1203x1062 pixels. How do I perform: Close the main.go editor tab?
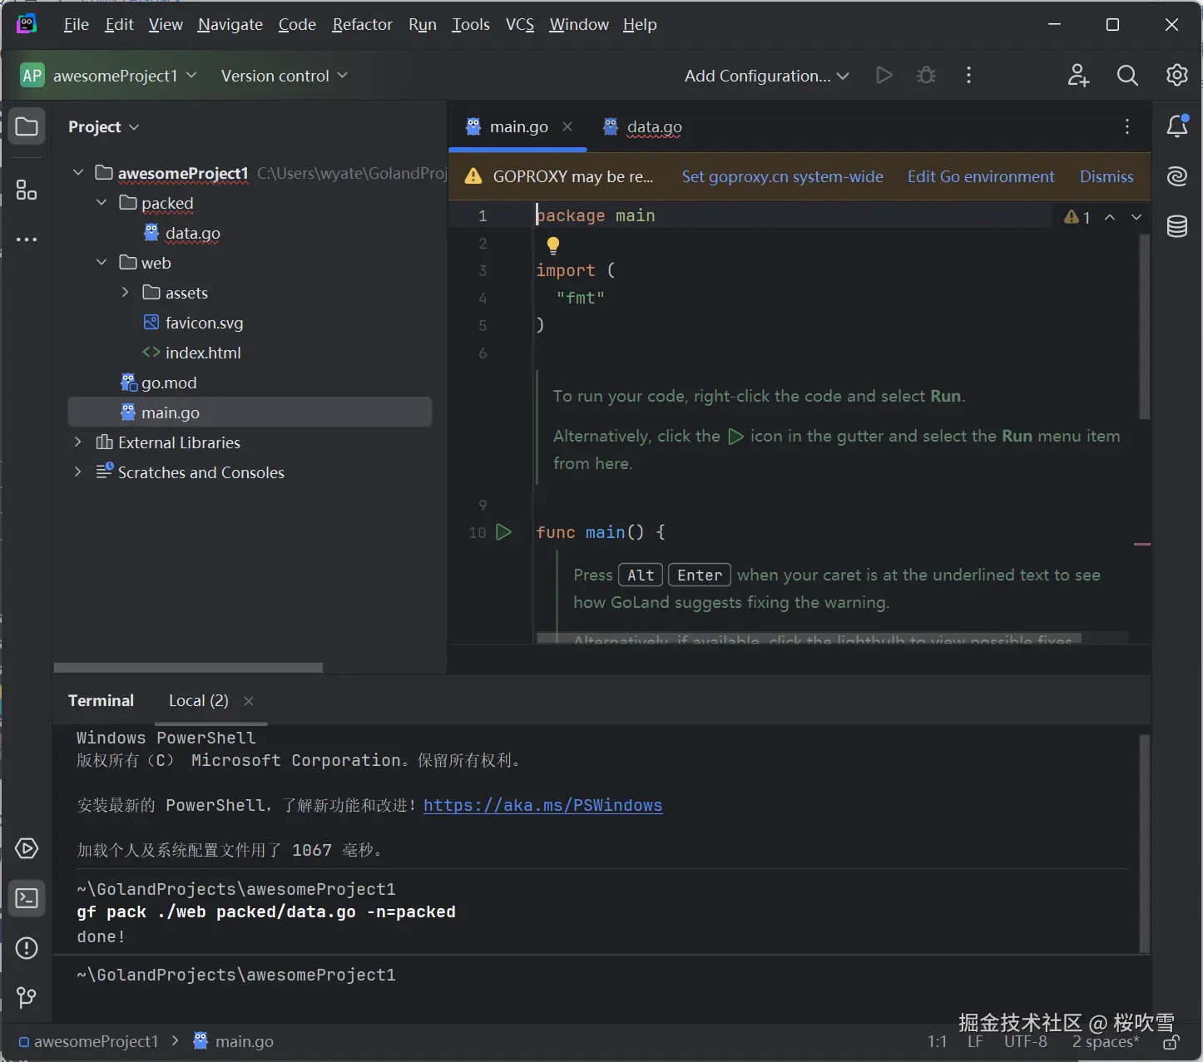[x=567, y=126]
